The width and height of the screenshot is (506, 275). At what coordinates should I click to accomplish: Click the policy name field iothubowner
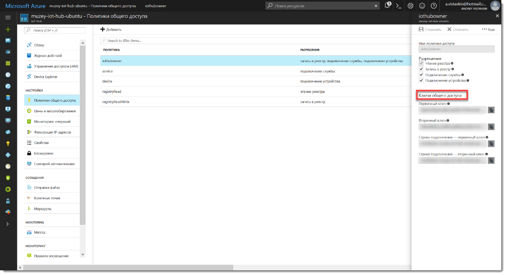click(x=456, y=49)
